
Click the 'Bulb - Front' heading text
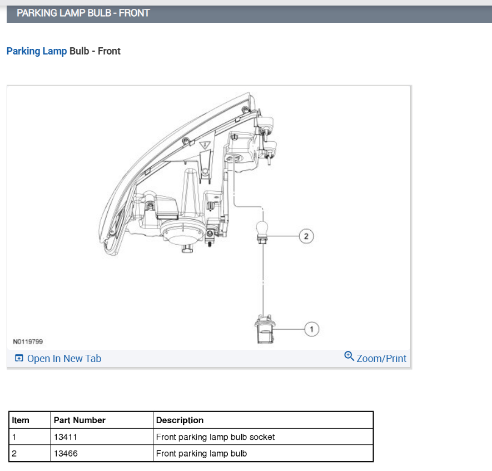[x=95, y=51]
